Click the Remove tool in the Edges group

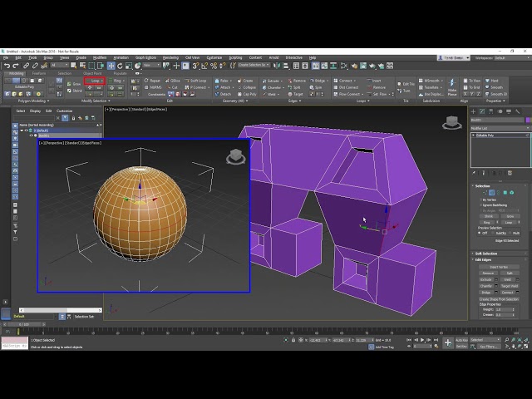(x=297, y=81)
